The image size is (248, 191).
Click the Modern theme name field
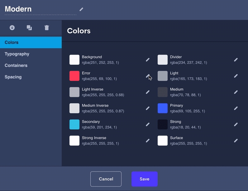pyautogui.click(x=40, y=9)
